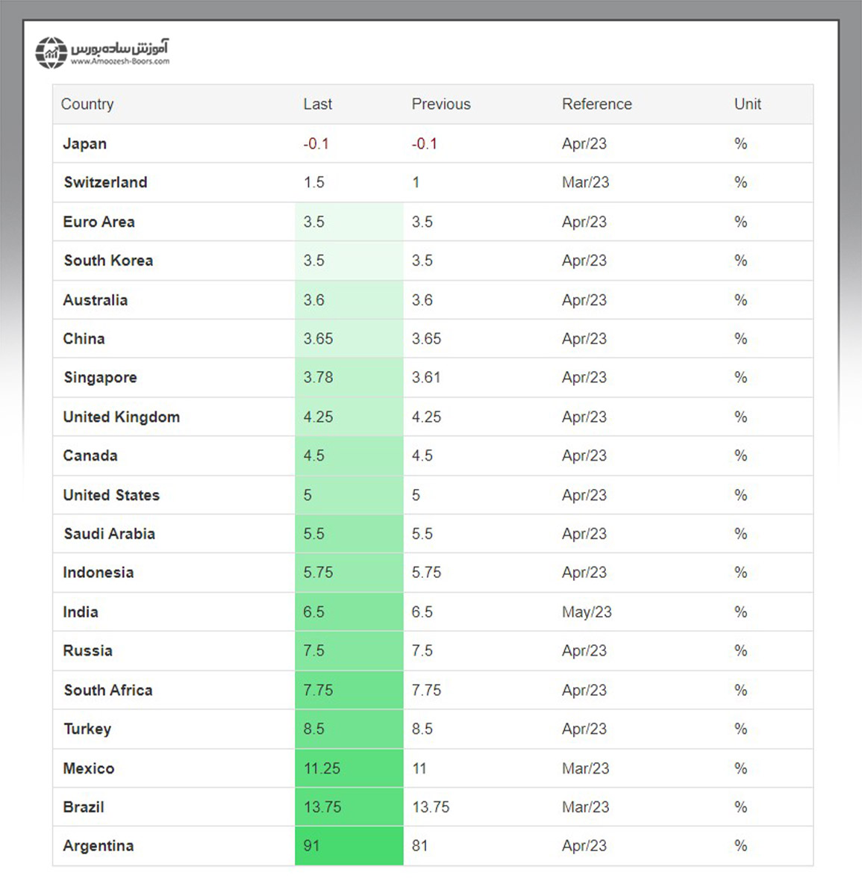Image resolution: width=862 pixels, height=893 pixels.
Task: Sort by the Last column header
Action: 317,105
